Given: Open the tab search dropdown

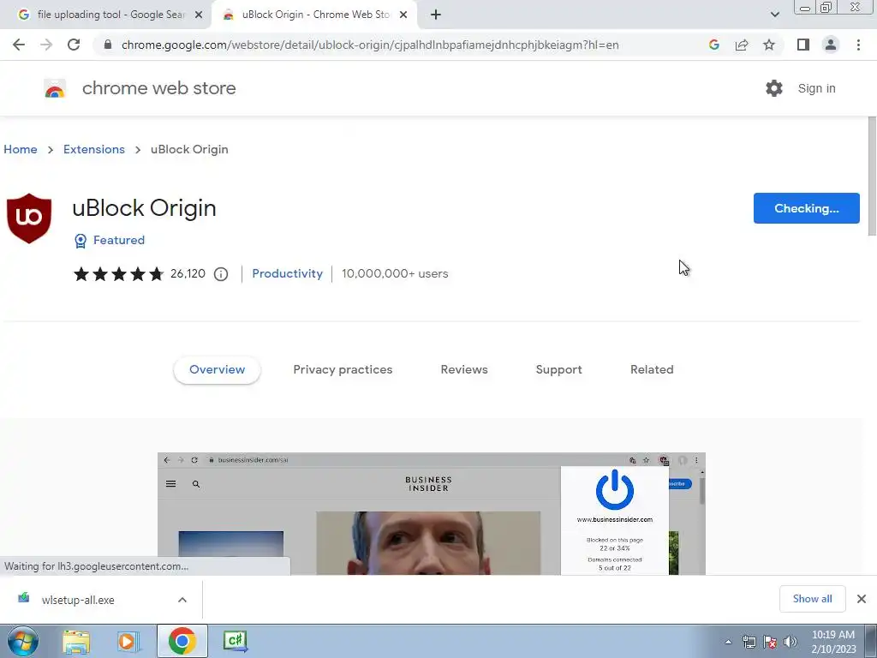Looking at the screenshot, I should pos(774,15).
